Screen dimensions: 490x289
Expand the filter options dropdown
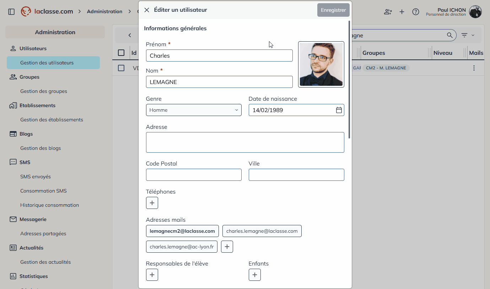pyautogui.click(x=468, y=35)
